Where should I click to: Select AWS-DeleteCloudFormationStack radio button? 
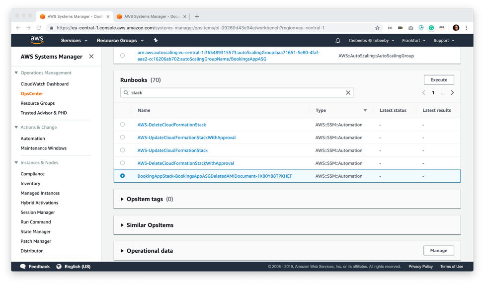click(x=123, y=125)
